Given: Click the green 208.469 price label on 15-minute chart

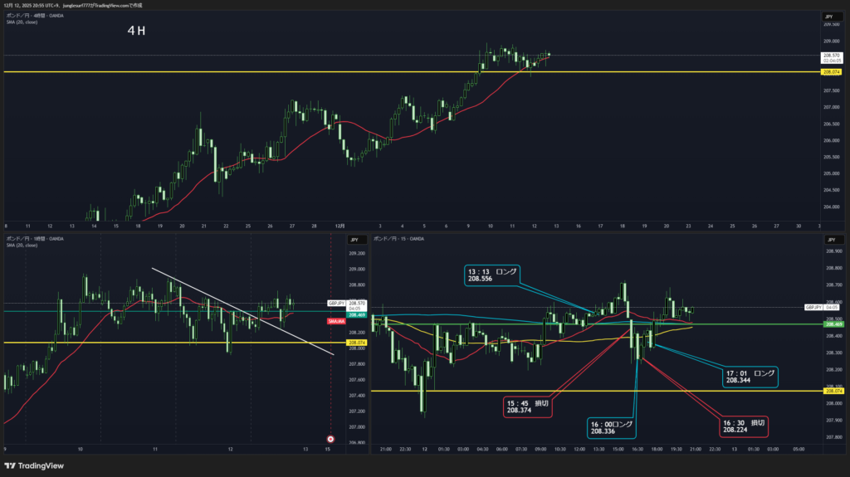Looking at the screenshot, I should [x=833, y=324].
